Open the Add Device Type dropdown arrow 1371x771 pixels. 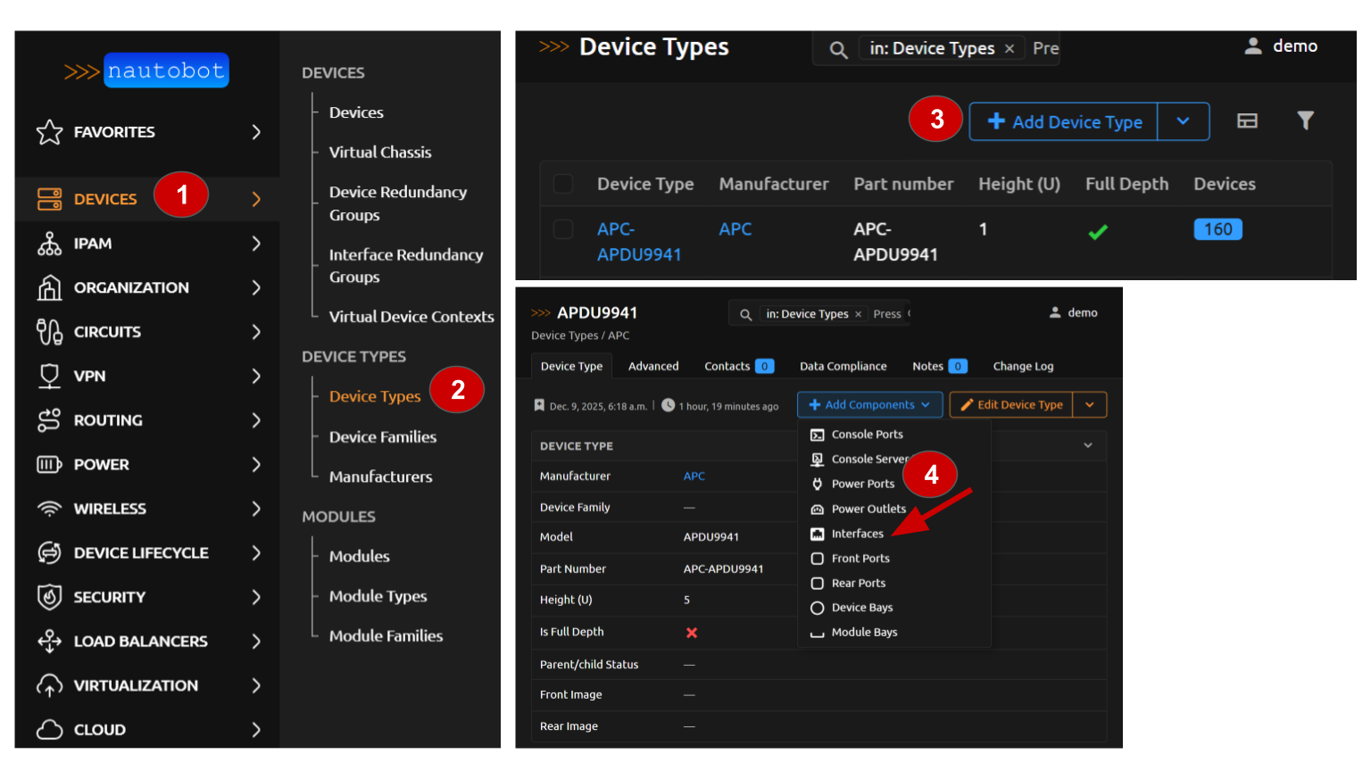(x=1184, y=121)
